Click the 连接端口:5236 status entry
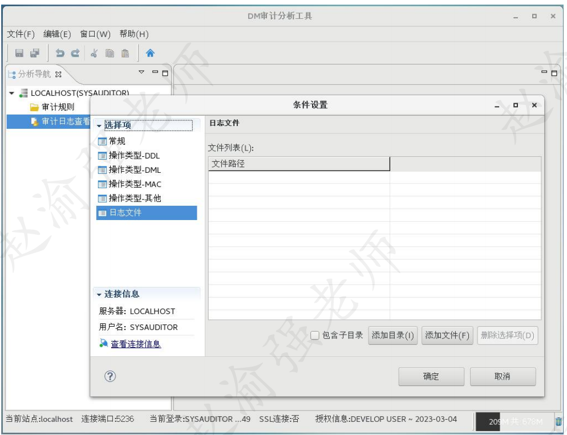The image size is (567, 435). point(107,419)
